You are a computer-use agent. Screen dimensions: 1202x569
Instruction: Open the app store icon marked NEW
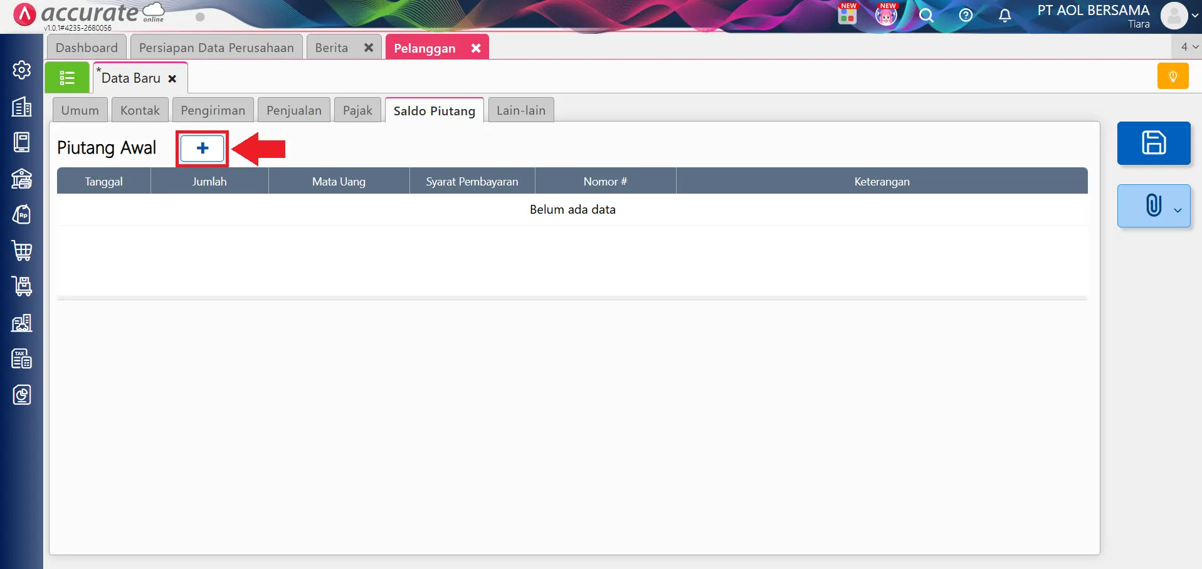847,14
